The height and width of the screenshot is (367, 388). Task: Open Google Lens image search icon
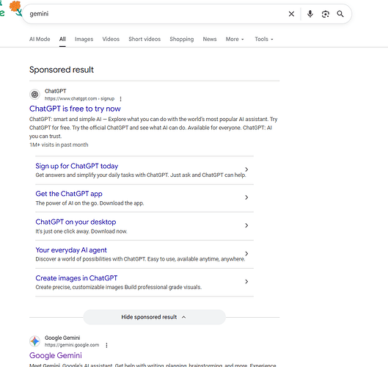coord(326,14)
